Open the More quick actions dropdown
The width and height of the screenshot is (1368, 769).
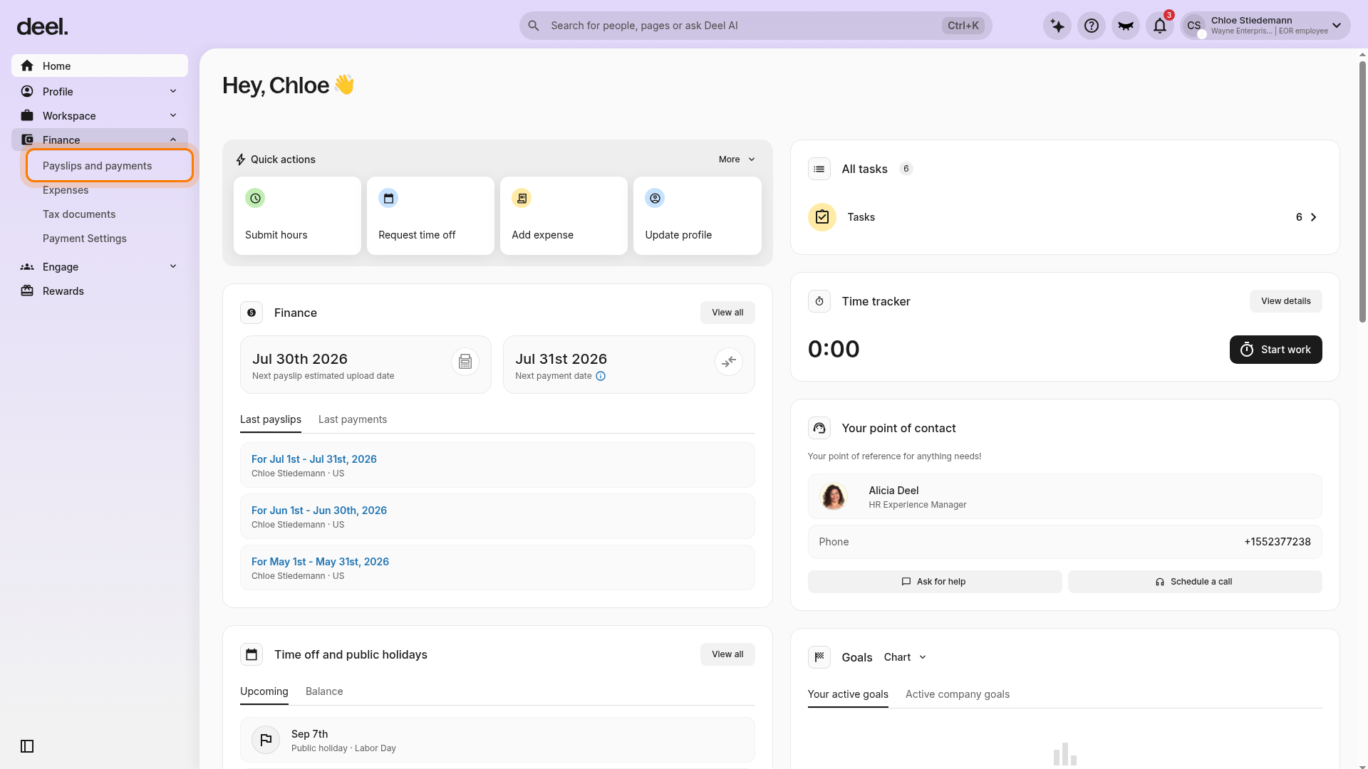pos(737,159)
